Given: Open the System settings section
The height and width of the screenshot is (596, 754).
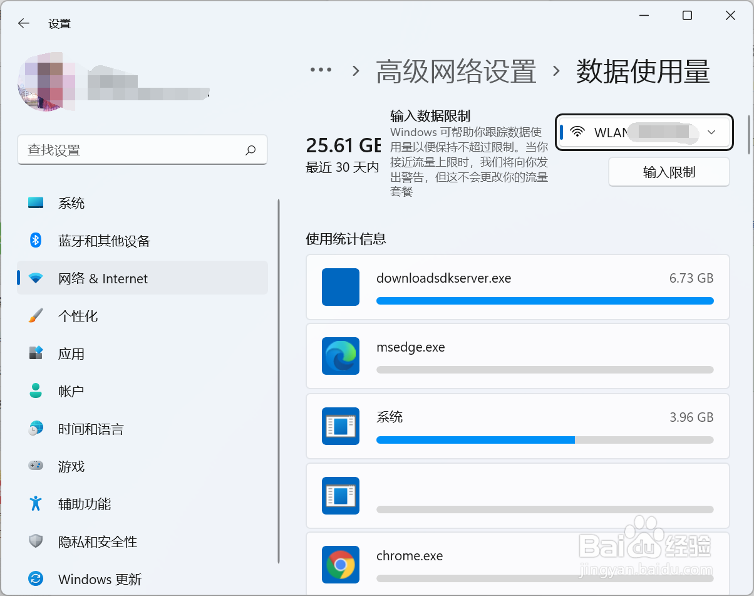Looking at the screenshot, I should click(x=71, y=203).
